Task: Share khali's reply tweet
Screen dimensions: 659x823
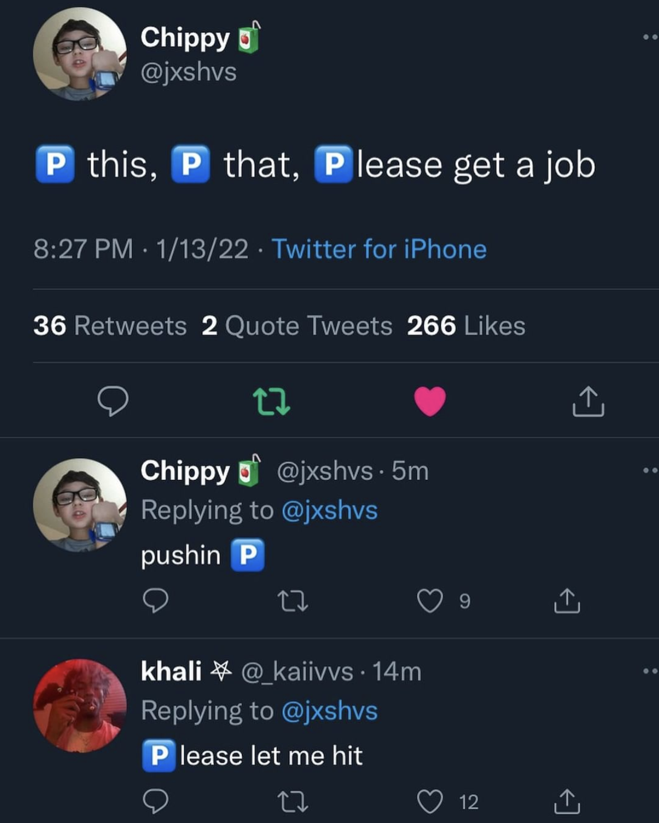Action: 567,801
